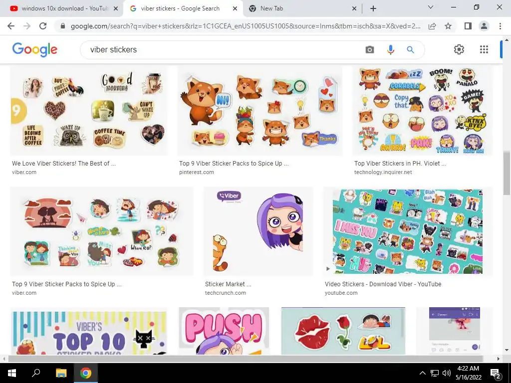This screenshot has height=383, width=511.
Task: Click the scroll-down arrow of vertical scrollbar
Action: pos(507,350)
